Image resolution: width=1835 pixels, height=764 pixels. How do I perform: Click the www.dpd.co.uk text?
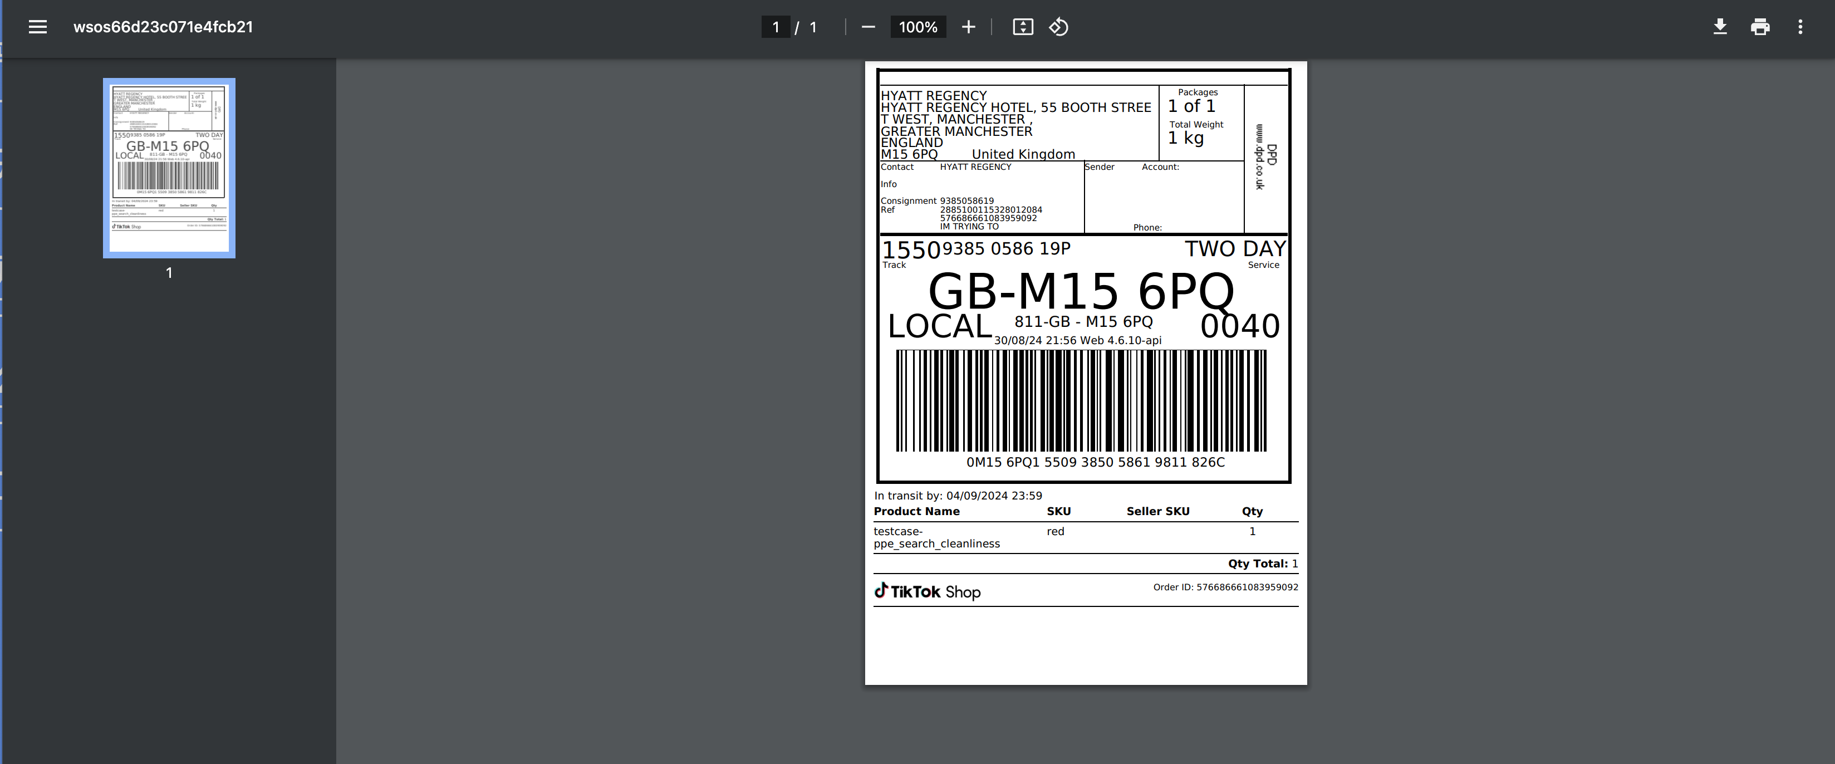(x=1259, y=157)
